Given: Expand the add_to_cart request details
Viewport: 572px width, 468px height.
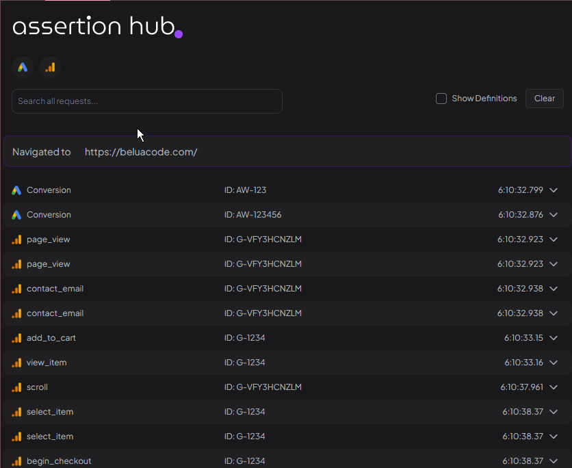Looking at the screenshot, I should point(554,338).
